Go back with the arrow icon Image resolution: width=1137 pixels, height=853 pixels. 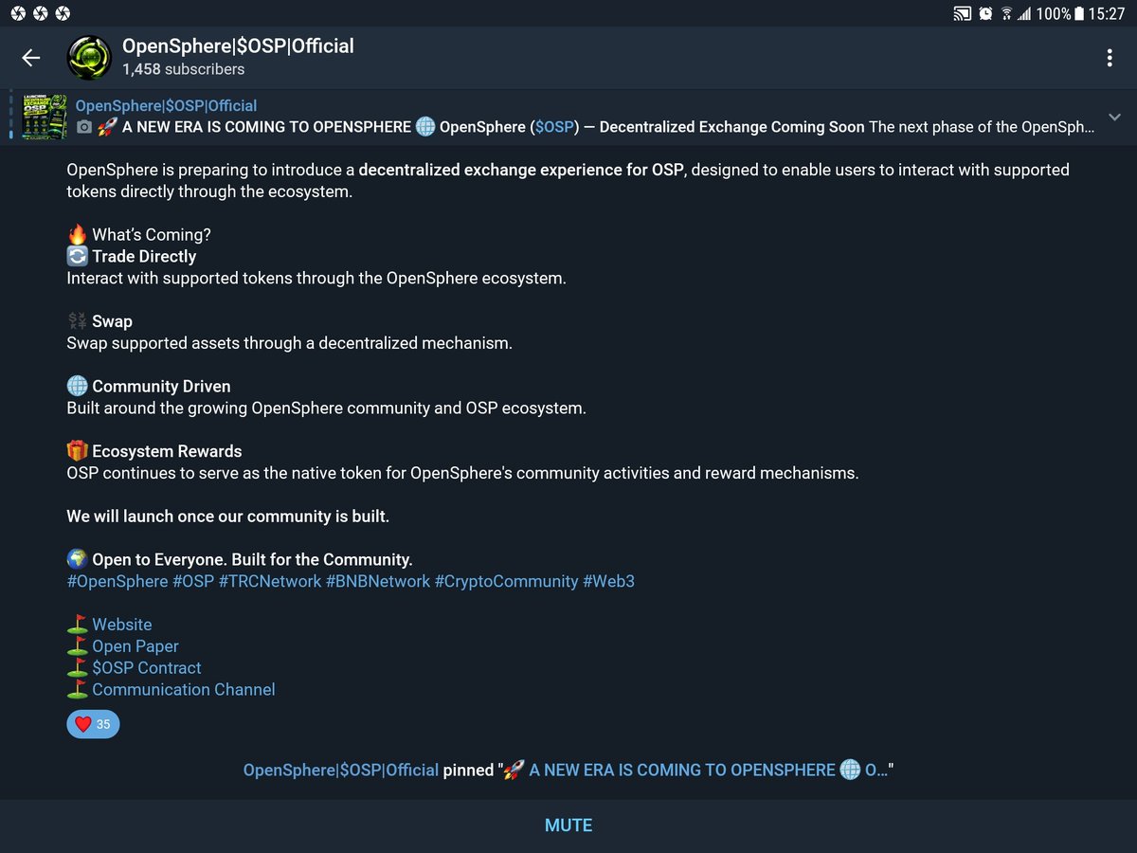pos(31,58)
